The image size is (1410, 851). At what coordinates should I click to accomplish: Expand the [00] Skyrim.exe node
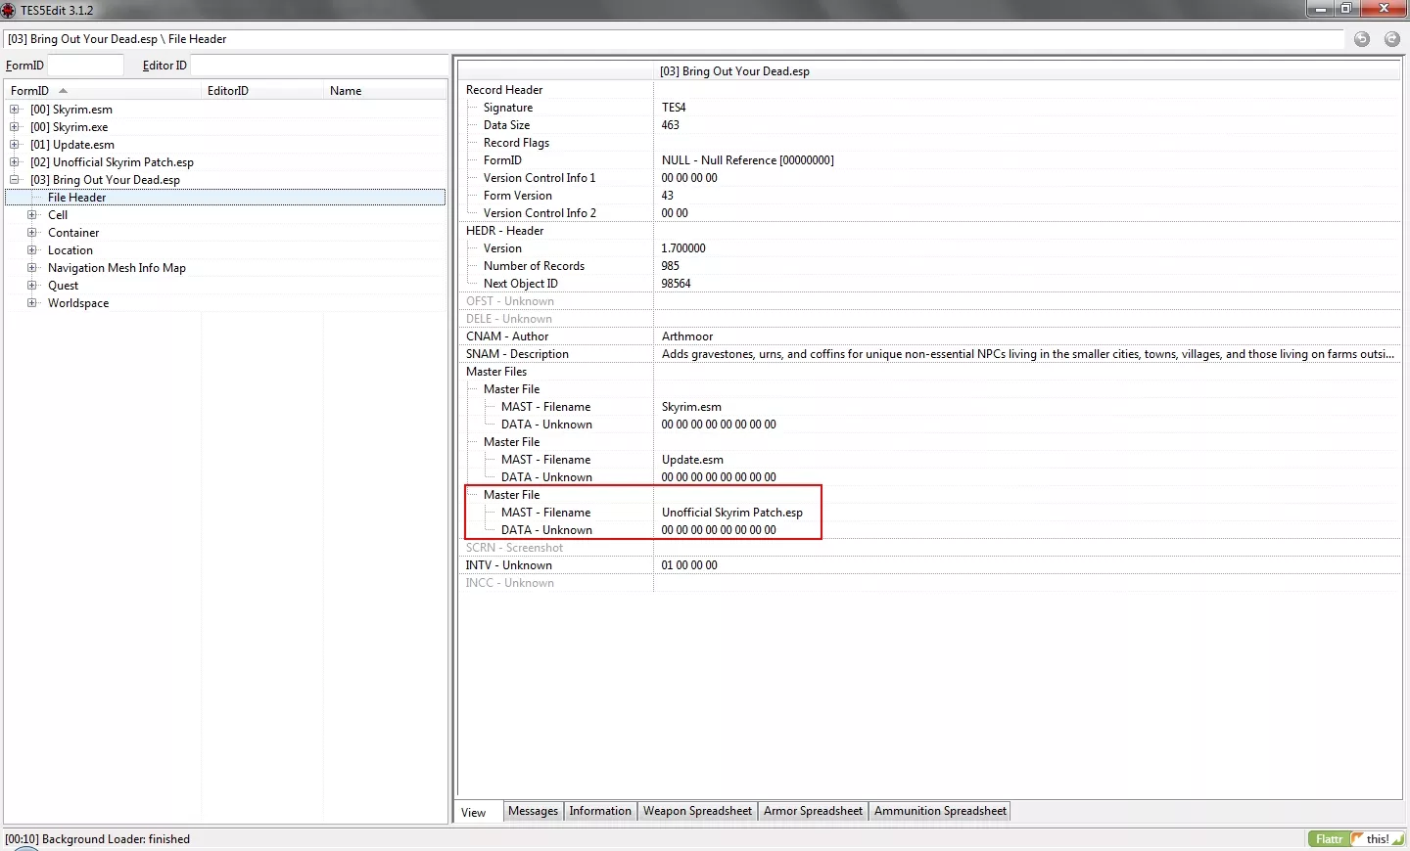(15, 127)
